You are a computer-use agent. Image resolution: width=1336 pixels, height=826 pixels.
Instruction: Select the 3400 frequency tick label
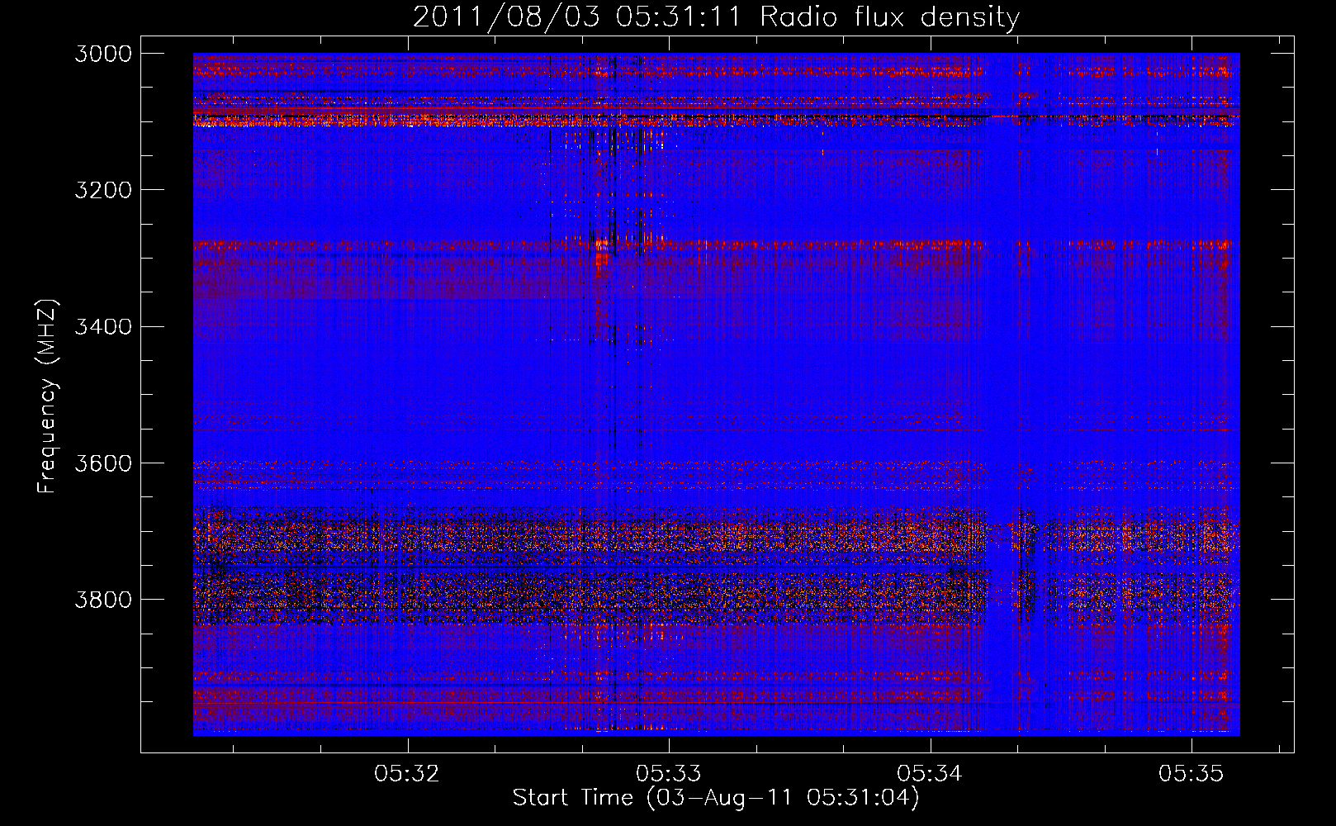103,326
